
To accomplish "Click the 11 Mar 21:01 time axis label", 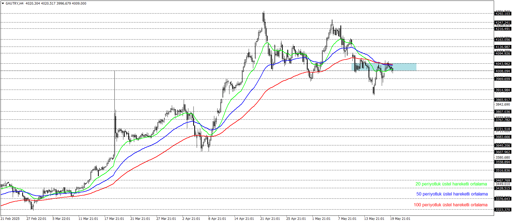I will point(88,219).
